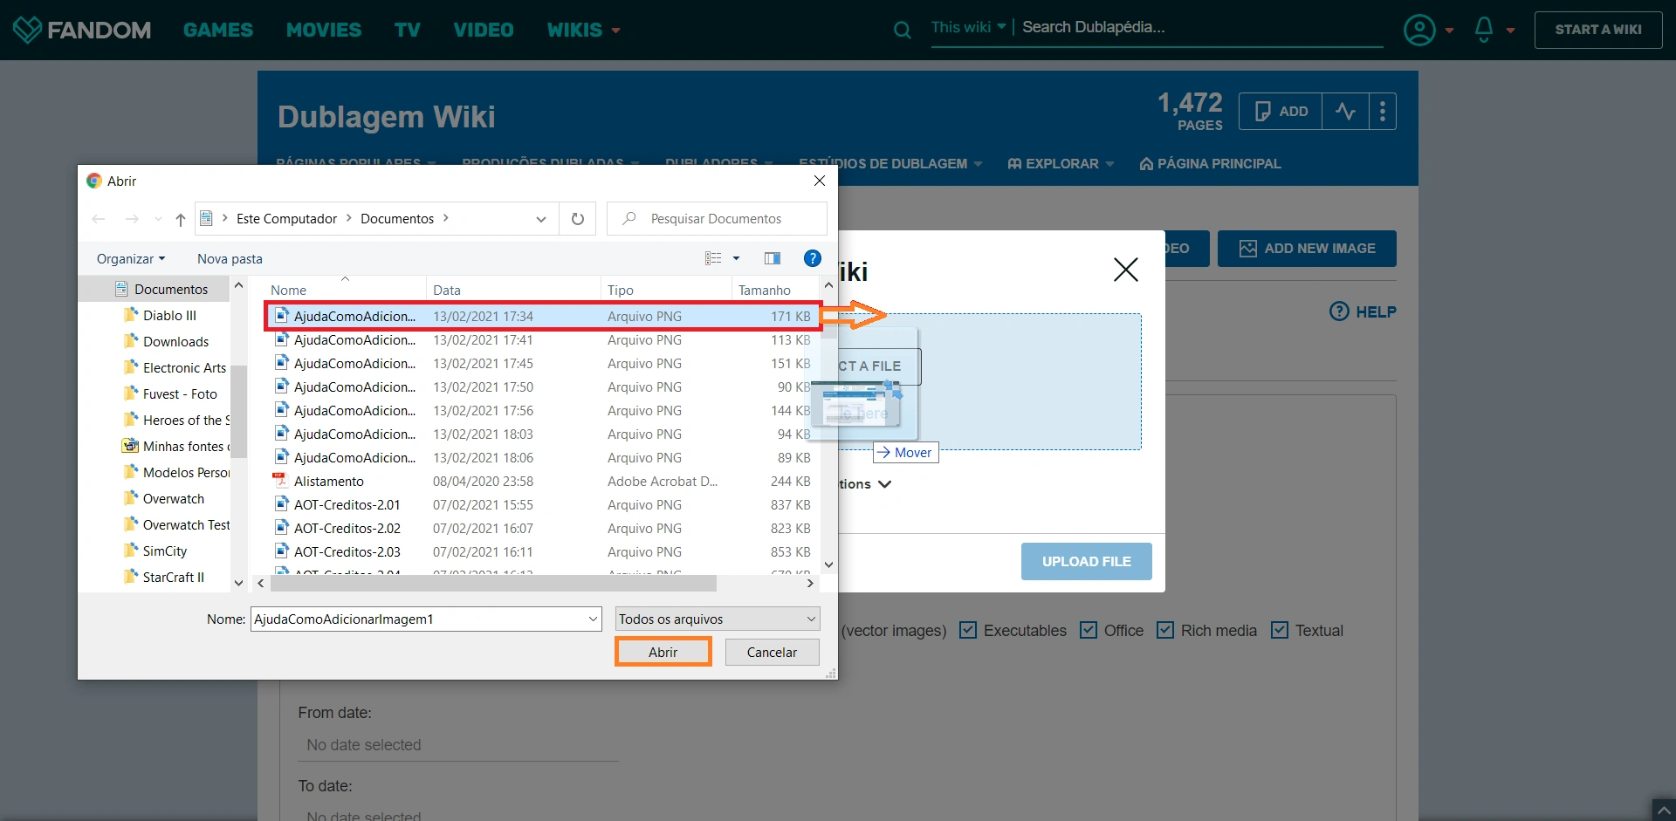Expand the This wiki search scope dropdown

(x=968, y=27)
